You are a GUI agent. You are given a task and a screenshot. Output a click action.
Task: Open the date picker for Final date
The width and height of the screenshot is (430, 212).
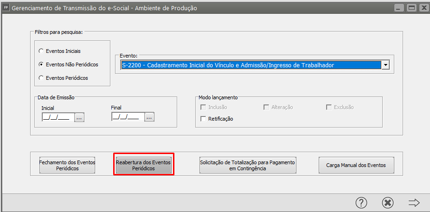coord(149,117)
